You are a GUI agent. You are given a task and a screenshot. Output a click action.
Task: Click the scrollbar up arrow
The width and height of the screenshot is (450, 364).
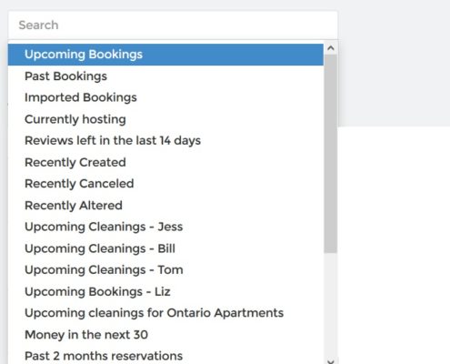(331, 48)
